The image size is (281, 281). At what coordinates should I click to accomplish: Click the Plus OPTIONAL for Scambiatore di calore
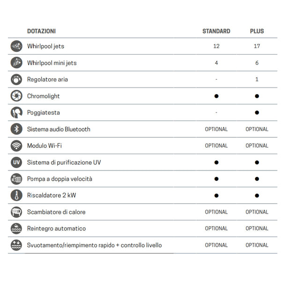tap(257, 212)
